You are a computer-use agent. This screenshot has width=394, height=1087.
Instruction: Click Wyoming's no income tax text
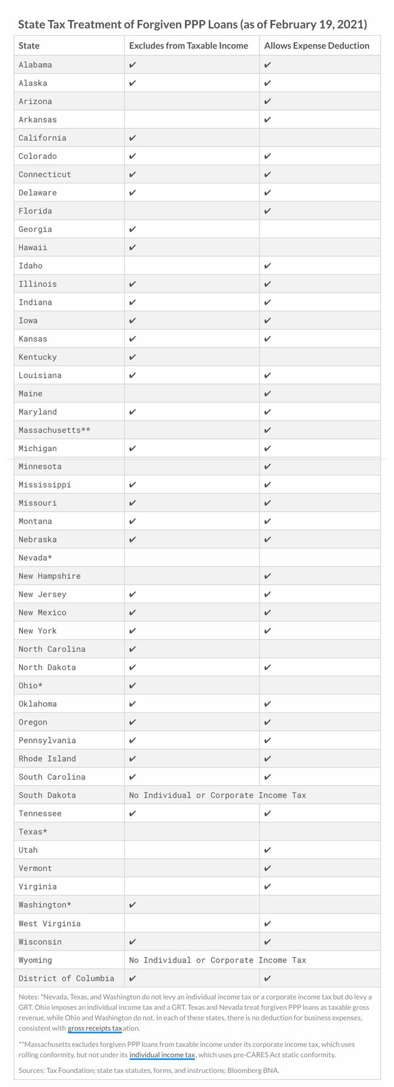[x=218, y=960]
